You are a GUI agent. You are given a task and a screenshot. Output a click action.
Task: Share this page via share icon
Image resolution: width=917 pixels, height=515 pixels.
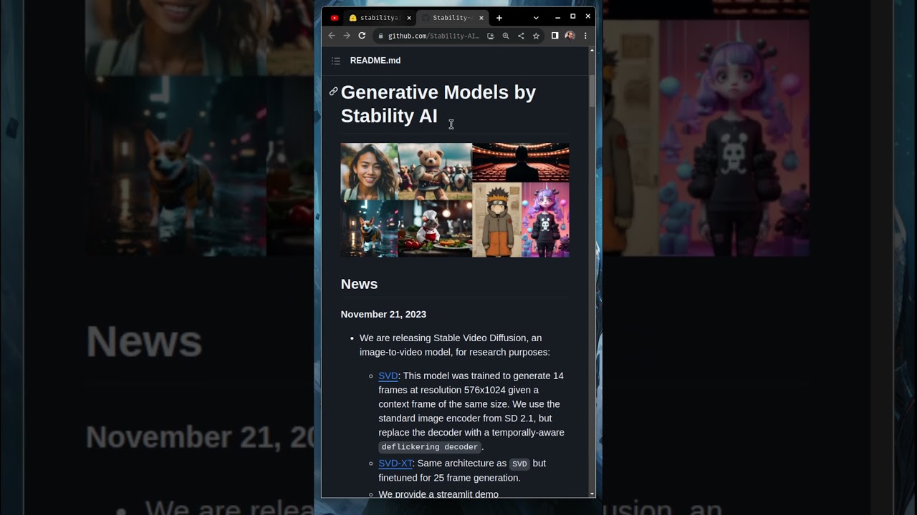pyautogui.click(x=521, y=36)
